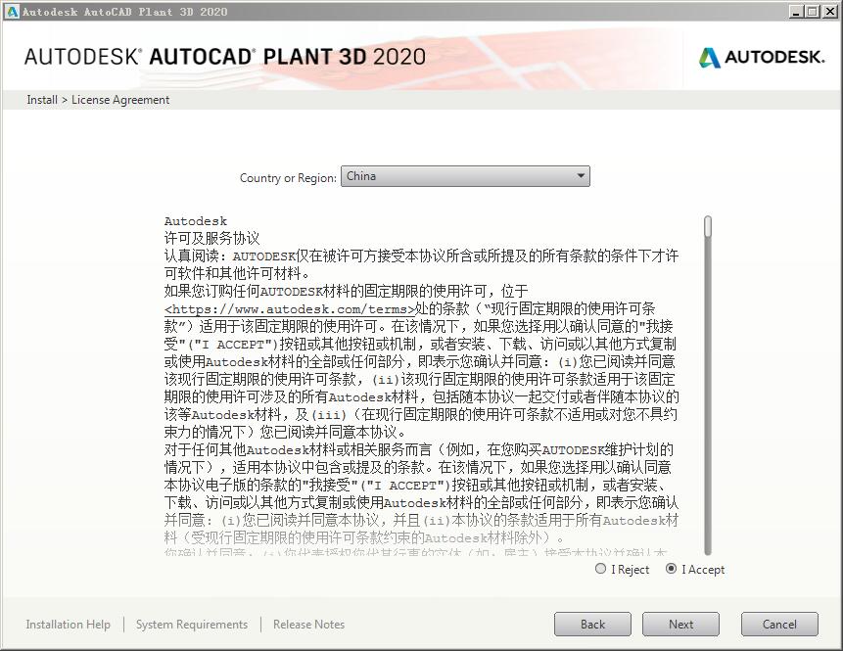Viewport: 843px width, 651px height.
Task: Close the installer window
Action: (x=829, y=12)
